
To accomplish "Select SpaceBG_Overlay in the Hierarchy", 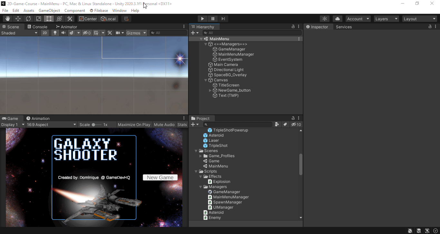I will (230, 75).
